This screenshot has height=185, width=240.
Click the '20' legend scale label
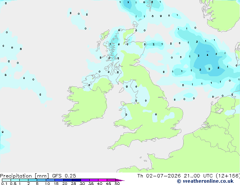point(65,183)
